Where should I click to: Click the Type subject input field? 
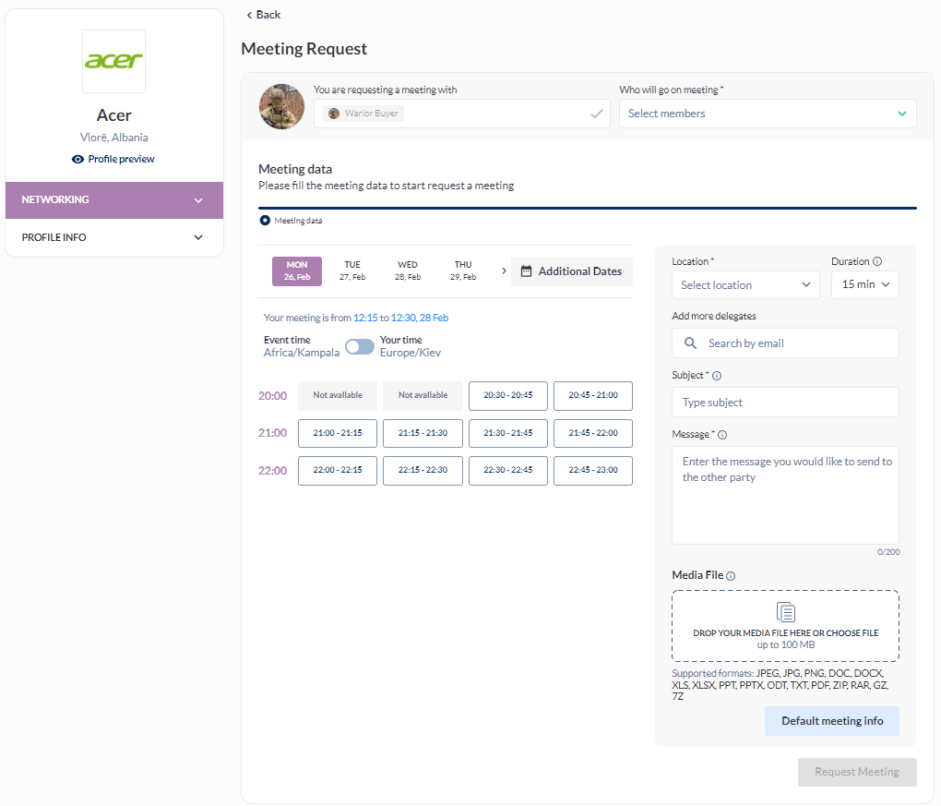tap(785, 403)
